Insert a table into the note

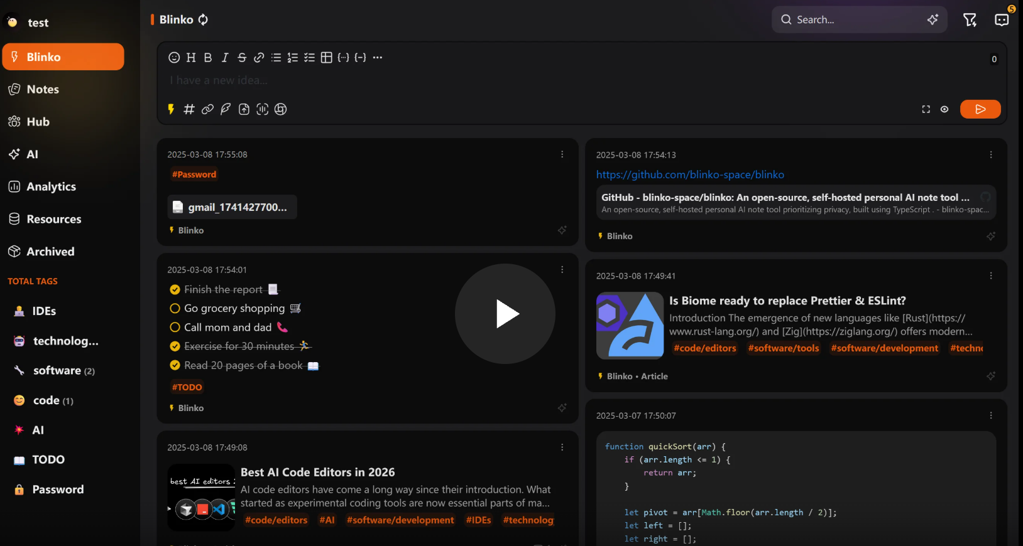pos(327,58)
